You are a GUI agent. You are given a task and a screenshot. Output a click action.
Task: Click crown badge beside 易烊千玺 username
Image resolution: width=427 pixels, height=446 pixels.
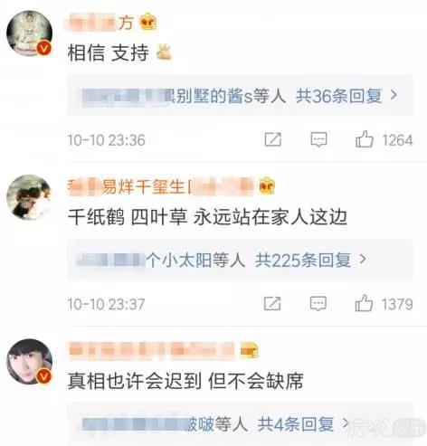coord(267,185)
